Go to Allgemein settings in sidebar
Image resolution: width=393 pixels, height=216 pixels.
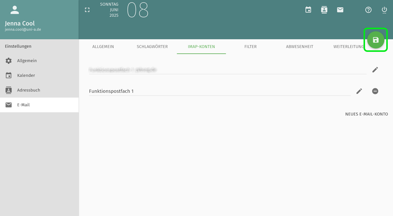tap(27, 61)
